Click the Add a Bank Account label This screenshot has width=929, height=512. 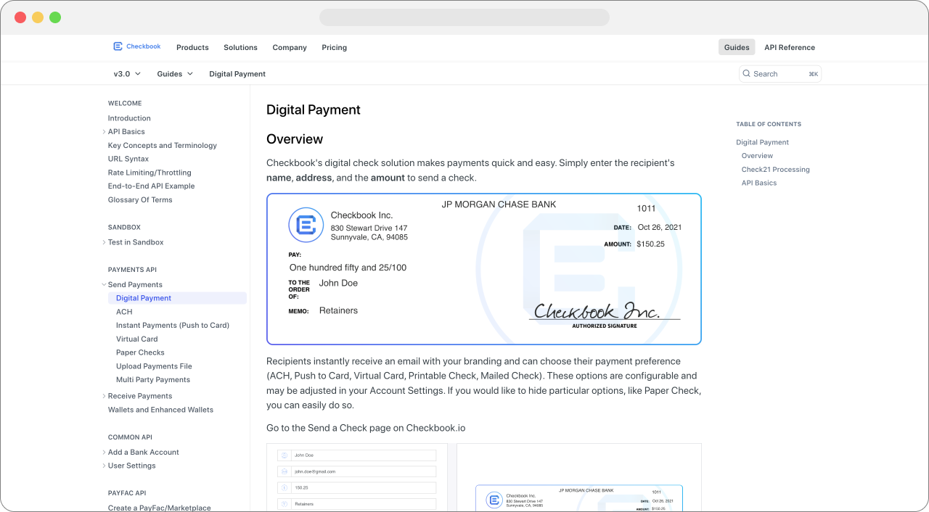[x=144, y=453]
